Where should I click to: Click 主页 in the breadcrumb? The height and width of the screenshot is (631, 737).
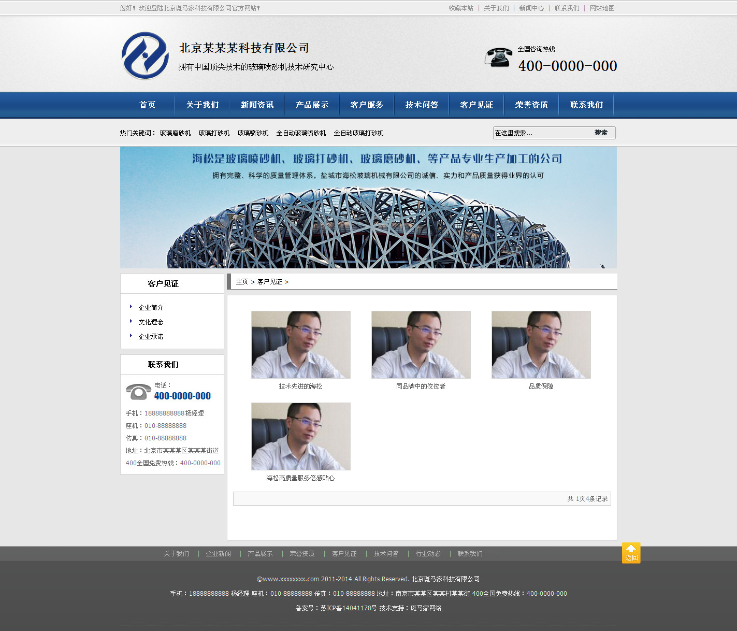coord(242,282)
